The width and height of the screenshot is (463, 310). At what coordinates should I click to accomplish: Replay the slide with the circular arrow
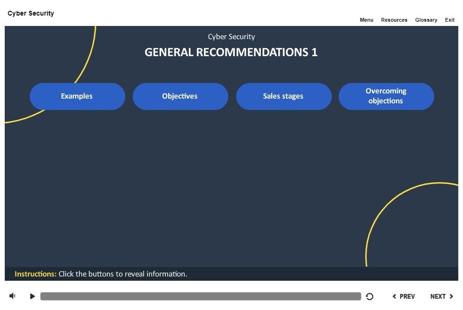click(369, 296)
